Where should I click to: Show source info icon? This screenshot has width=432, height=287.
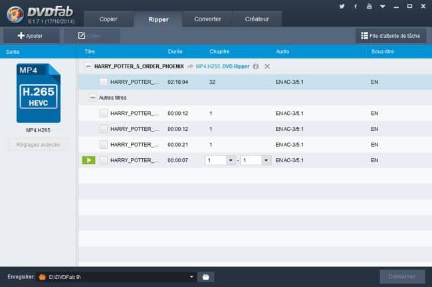[256, 66]
